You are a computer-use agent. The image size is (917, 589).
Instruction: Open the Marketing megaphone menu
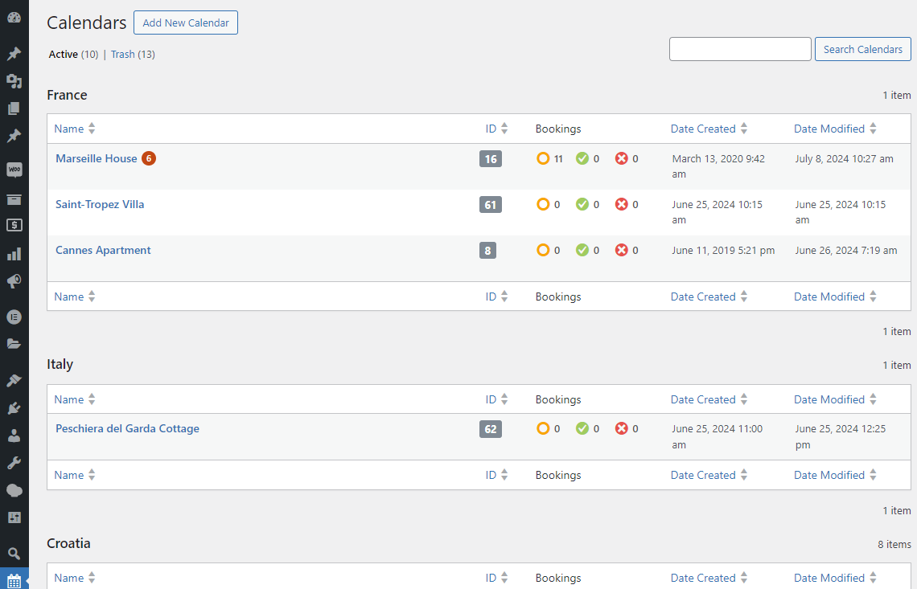click(14, 281)
